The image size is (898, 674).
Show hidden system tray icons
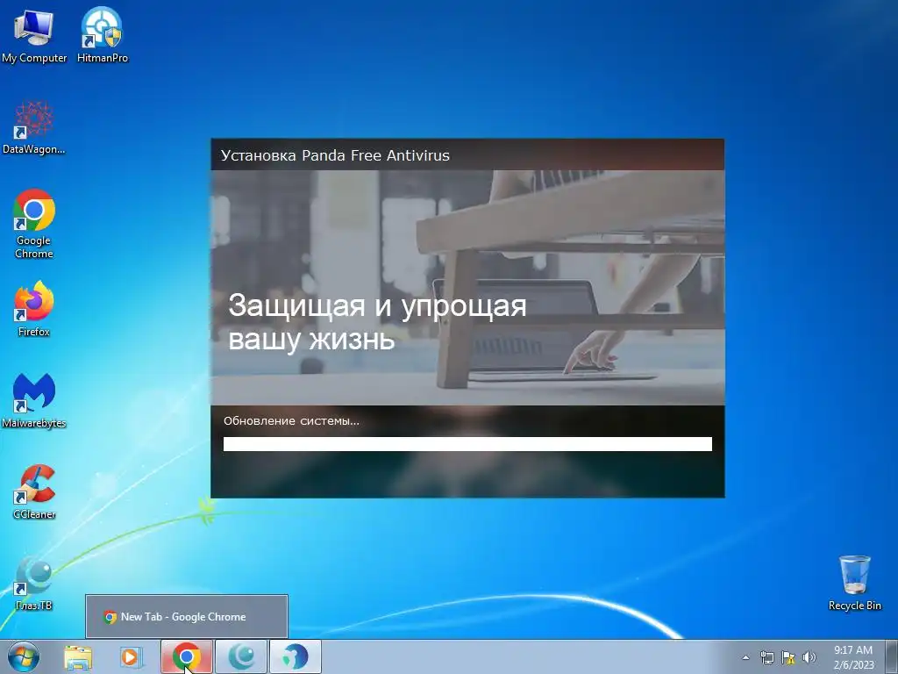pyautogui.click(x=745, y=657)
